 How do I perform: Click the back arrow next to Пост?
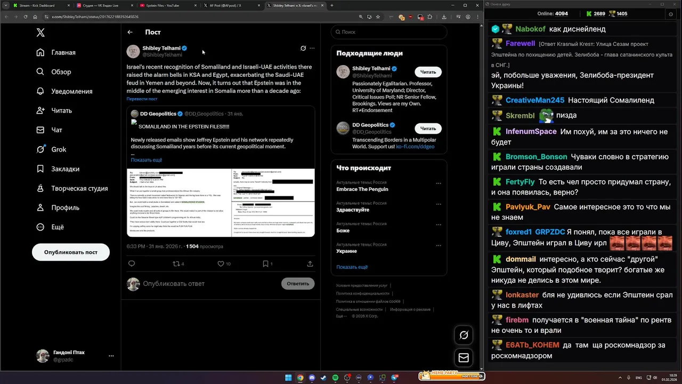pos(130,32)
